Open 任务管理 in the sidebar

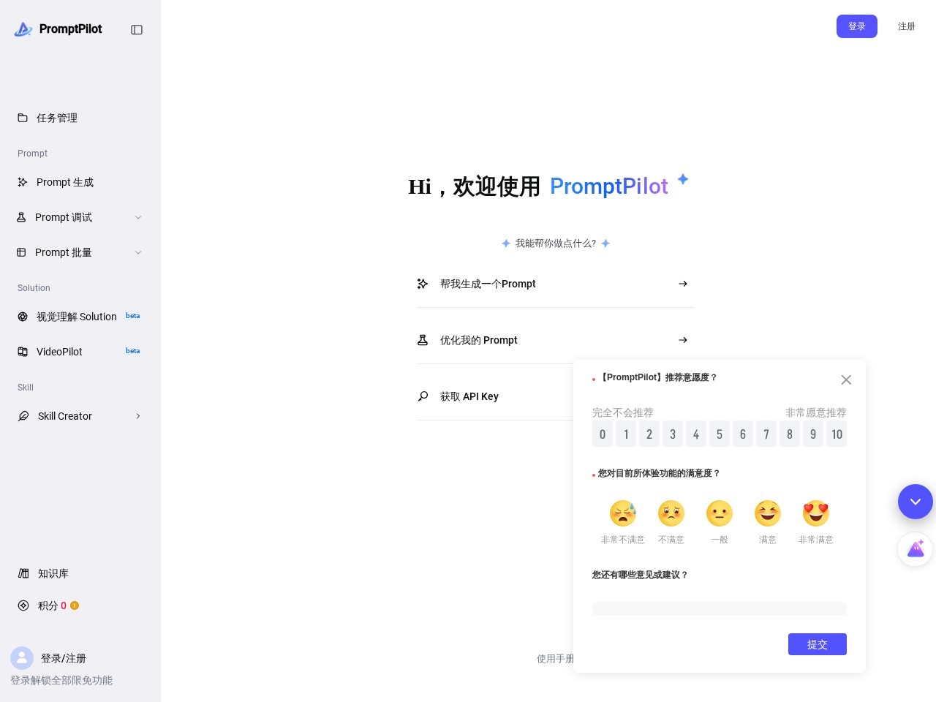[80, 118]
